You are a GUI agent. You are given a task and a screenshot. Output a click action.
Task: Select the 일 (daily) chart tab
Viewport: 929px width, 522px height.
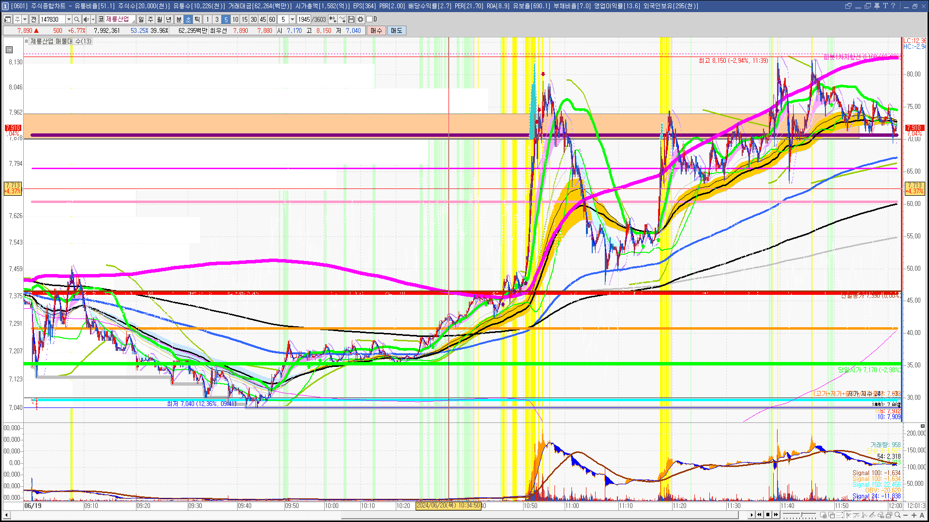coord(141,19)
